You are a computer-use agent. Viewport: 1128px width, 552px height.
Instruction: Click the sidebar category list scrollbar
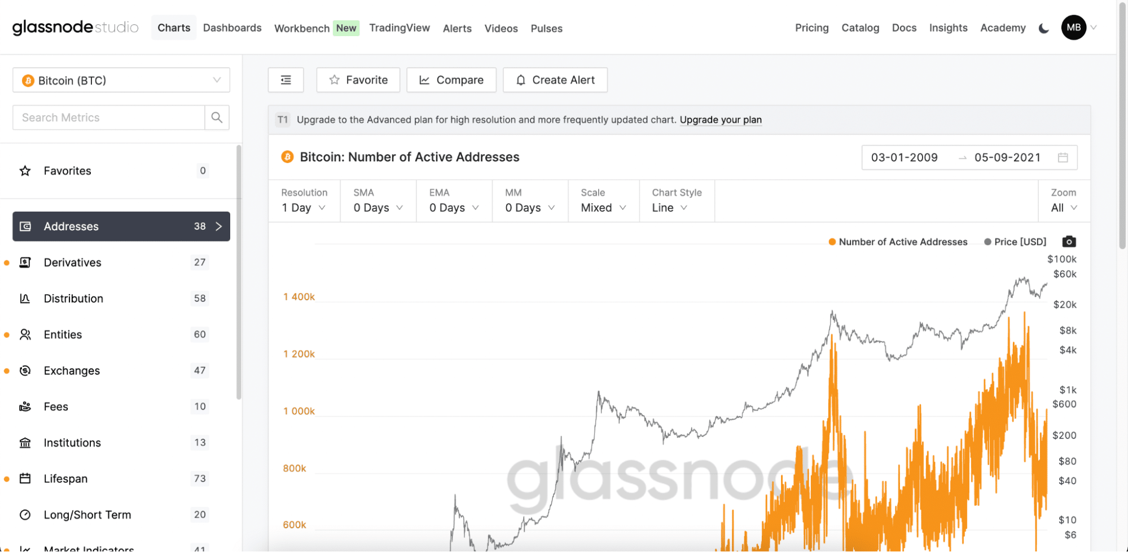(x=239, y=272)
